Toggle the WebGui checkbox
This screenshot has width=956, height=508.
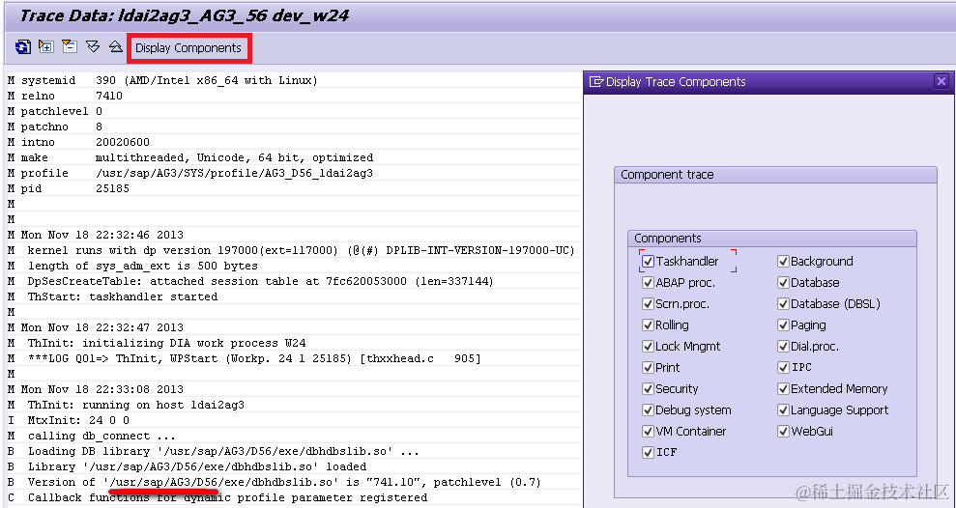point(784,432)
